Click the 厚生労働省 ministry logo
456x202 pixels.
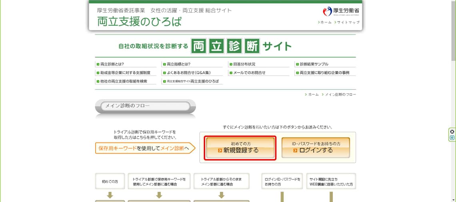341,11
